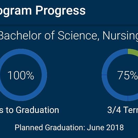138x138 pixels.
Task: Click the "Graduation" word under the 100% ring
Action: (37, 110)
